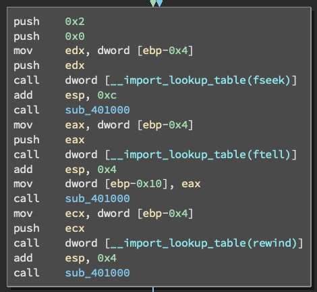Image resolution: width=317 pixels, height=292 pixels.
Task: Open sub_401000 called right after 'add esp, 0xc'
Action: (x=97, y=110)
